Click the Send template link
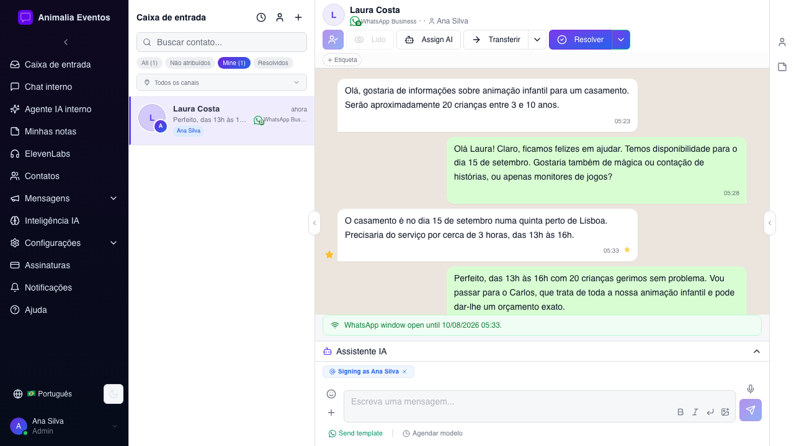 coord(355,434)
